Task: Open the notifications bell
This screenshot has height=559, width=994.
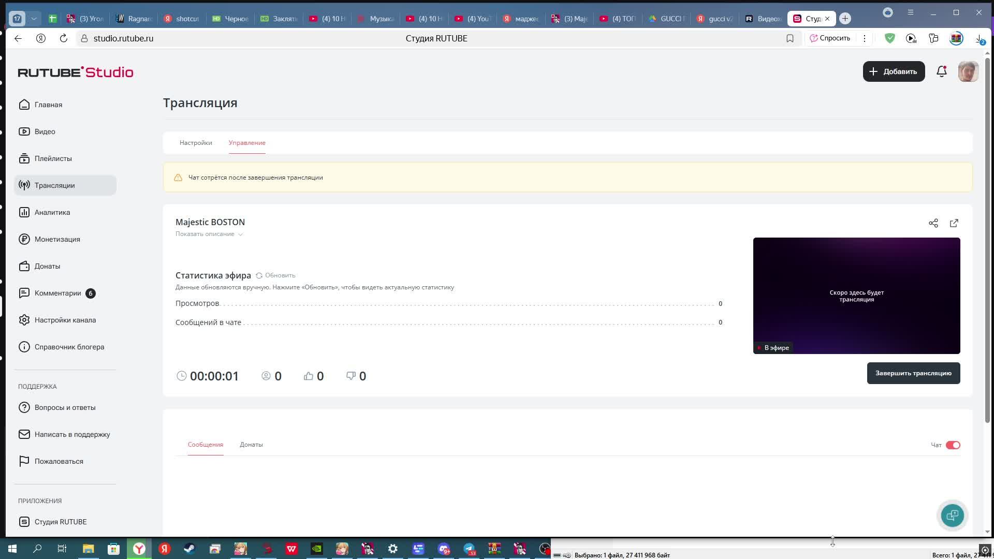Action: tap(941, 71)
